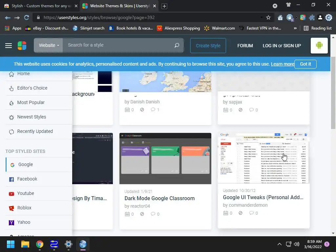The image size is (336, 252).
Task: Select Yahoo under Top Styled Sites
Action: pyautogui.click(x=39, y=222)
